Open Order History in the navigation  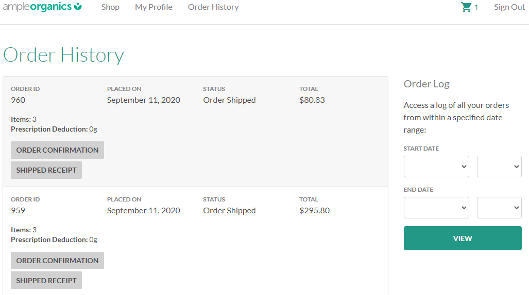tap(213, 7)
